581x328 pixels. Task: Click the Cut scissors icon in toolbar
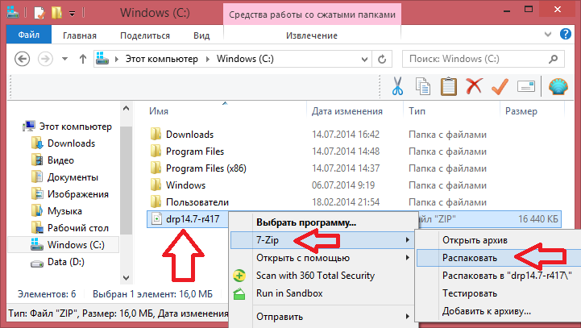pyautogui.click(x=397, y=85)
